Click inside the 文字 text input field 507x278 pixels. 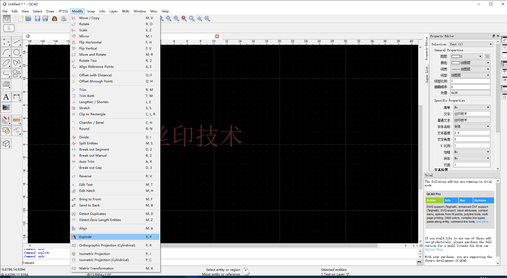tap(471, 113)
